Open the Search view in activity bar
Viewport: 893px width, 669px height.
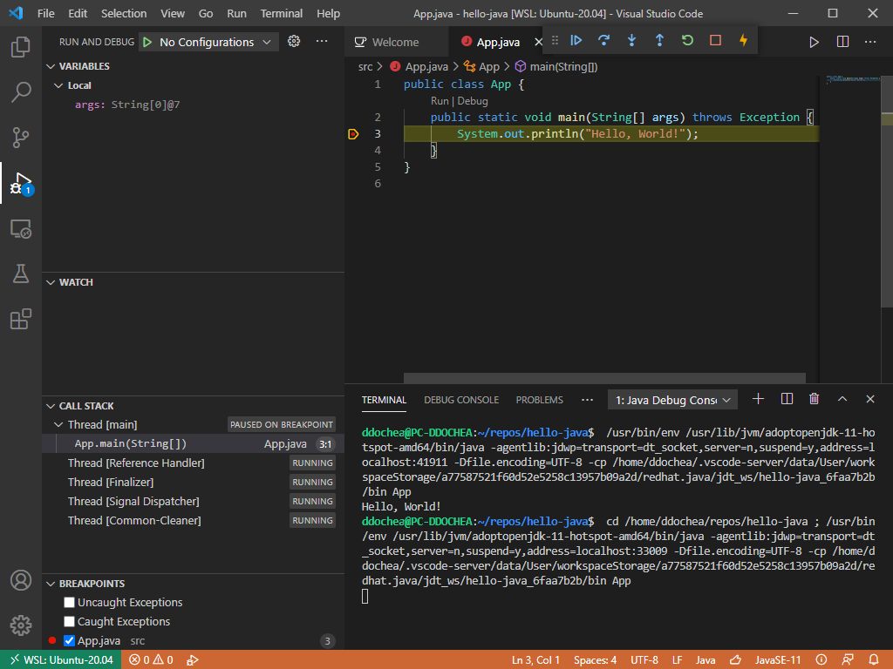tap(21, 91)
